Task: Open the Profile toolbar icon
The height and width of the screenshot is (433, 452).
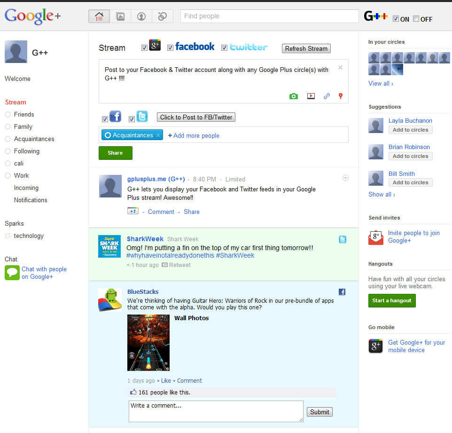Action: [141, 16]
